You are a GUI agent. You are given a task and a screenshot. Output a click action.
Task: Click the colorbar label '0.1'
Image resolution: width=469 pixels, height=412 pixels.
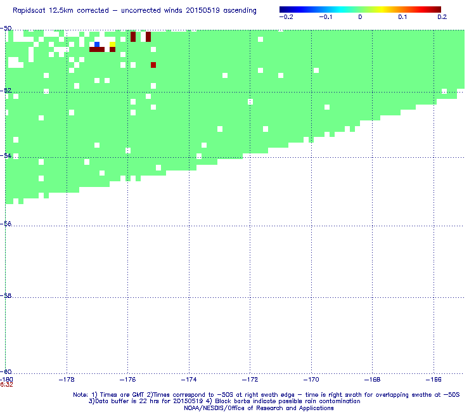[x=402, y=17]
